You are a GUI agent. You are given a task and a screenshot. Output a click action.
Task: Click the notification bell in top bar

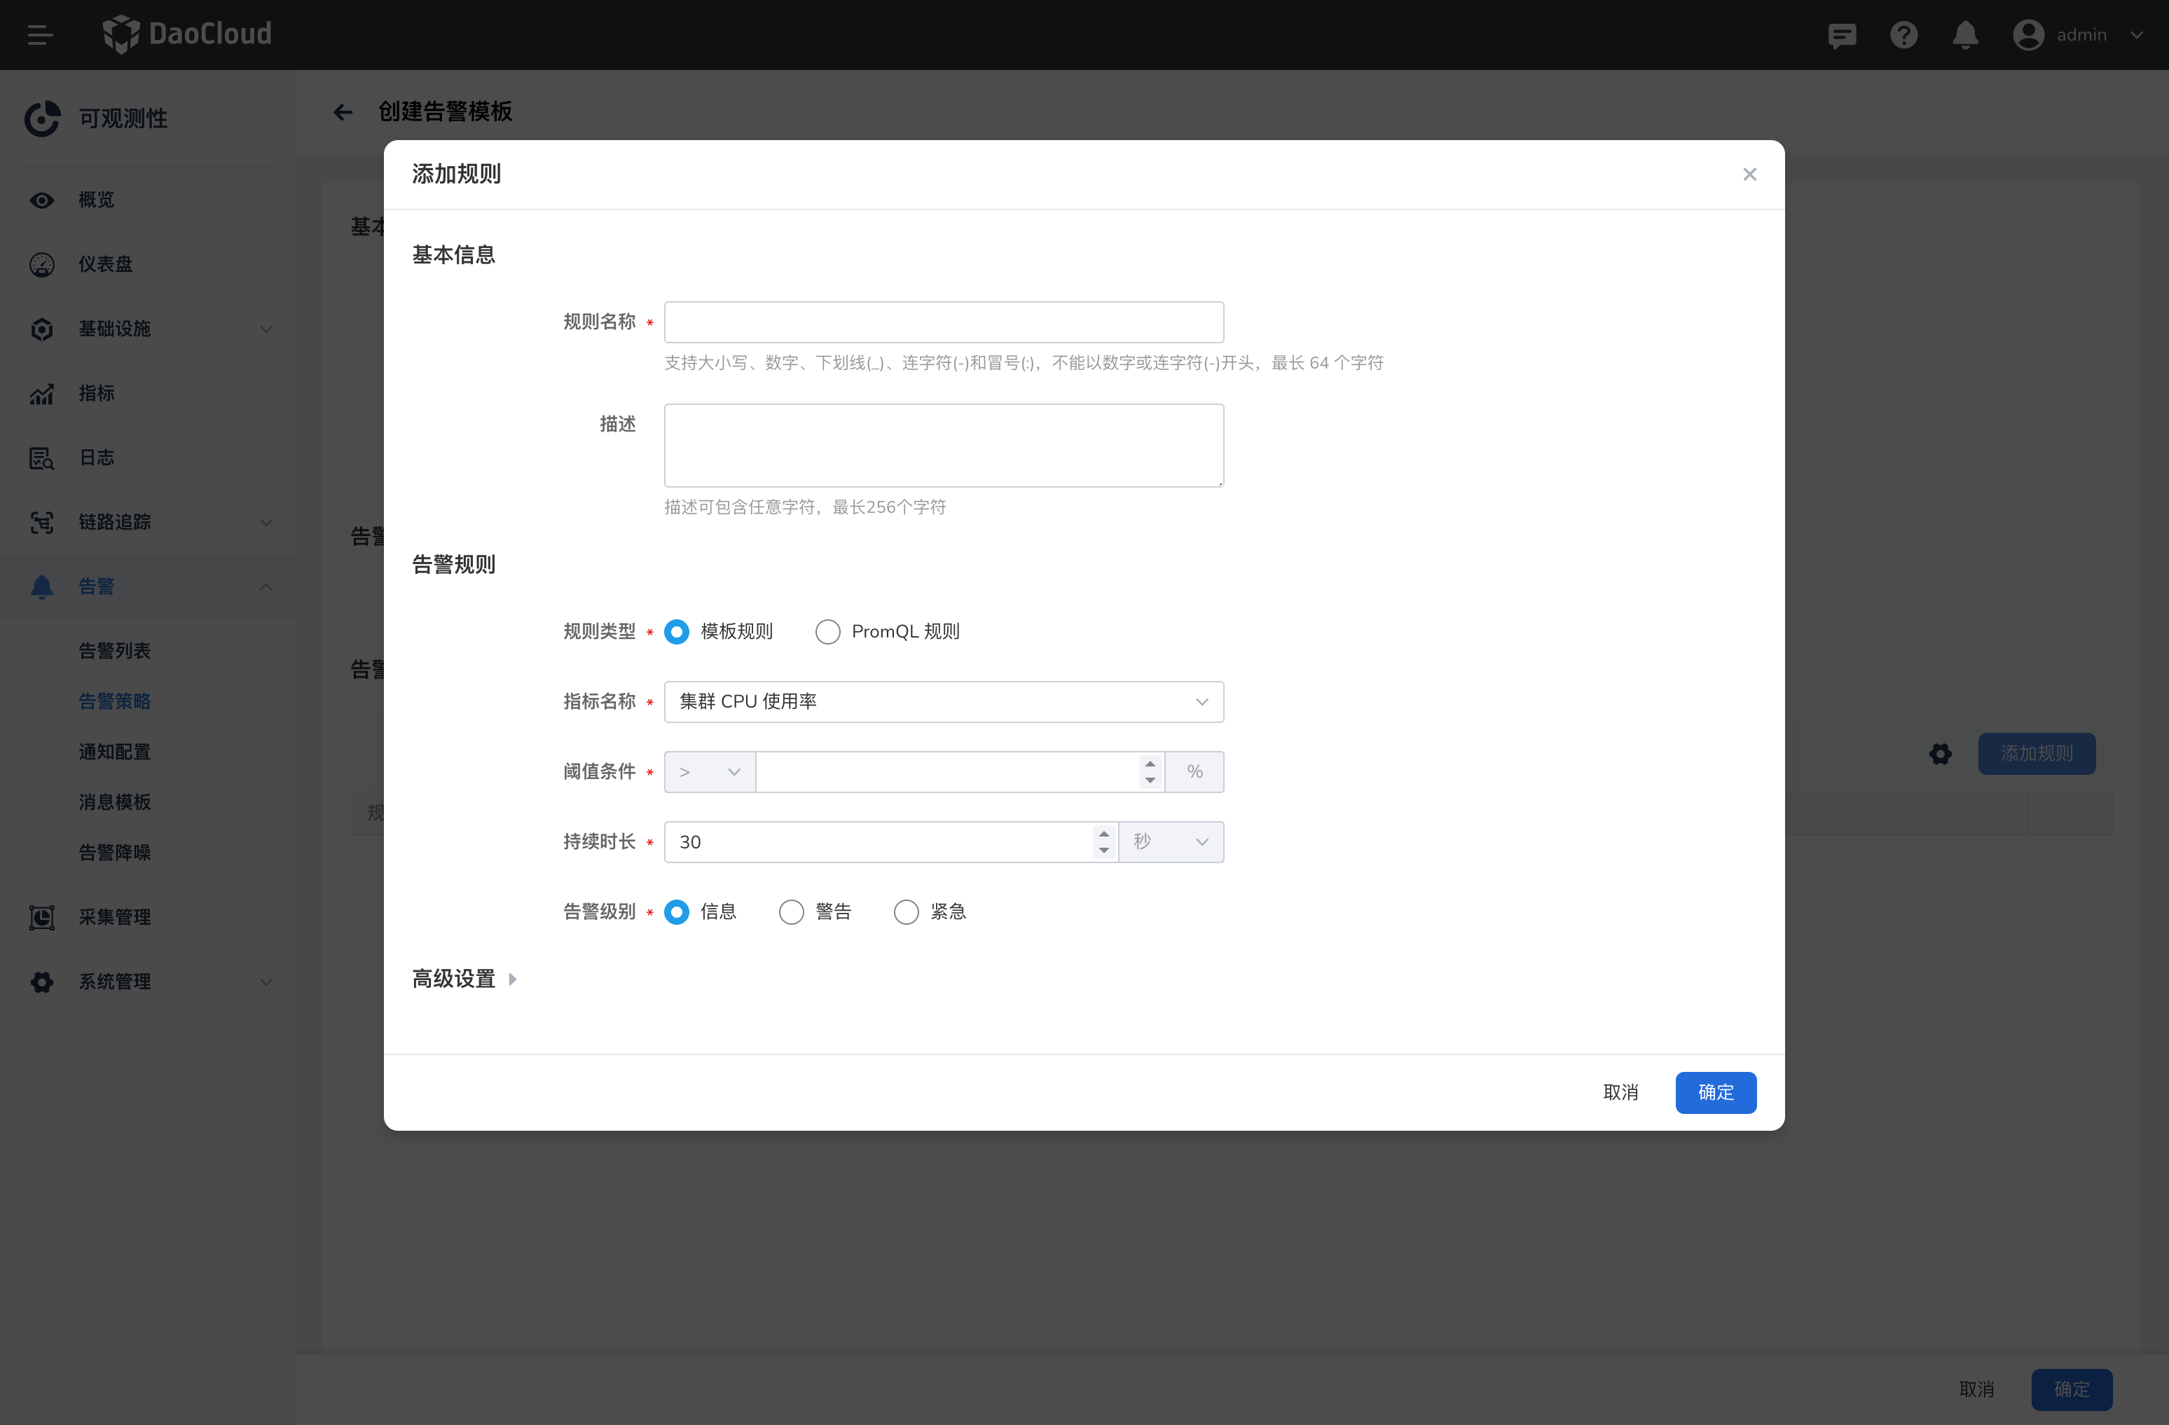[x=1965, y=34]
